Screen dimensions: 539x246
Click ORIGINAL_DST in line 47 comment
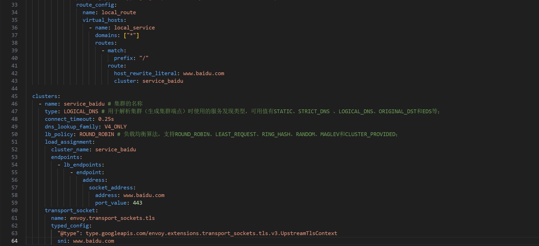(398, 111)
